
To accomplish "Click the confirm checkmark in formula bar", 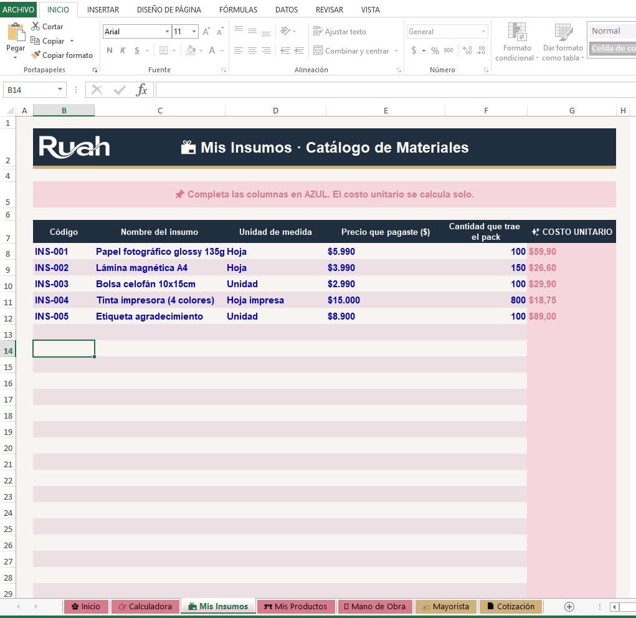I will click(120, 90).
